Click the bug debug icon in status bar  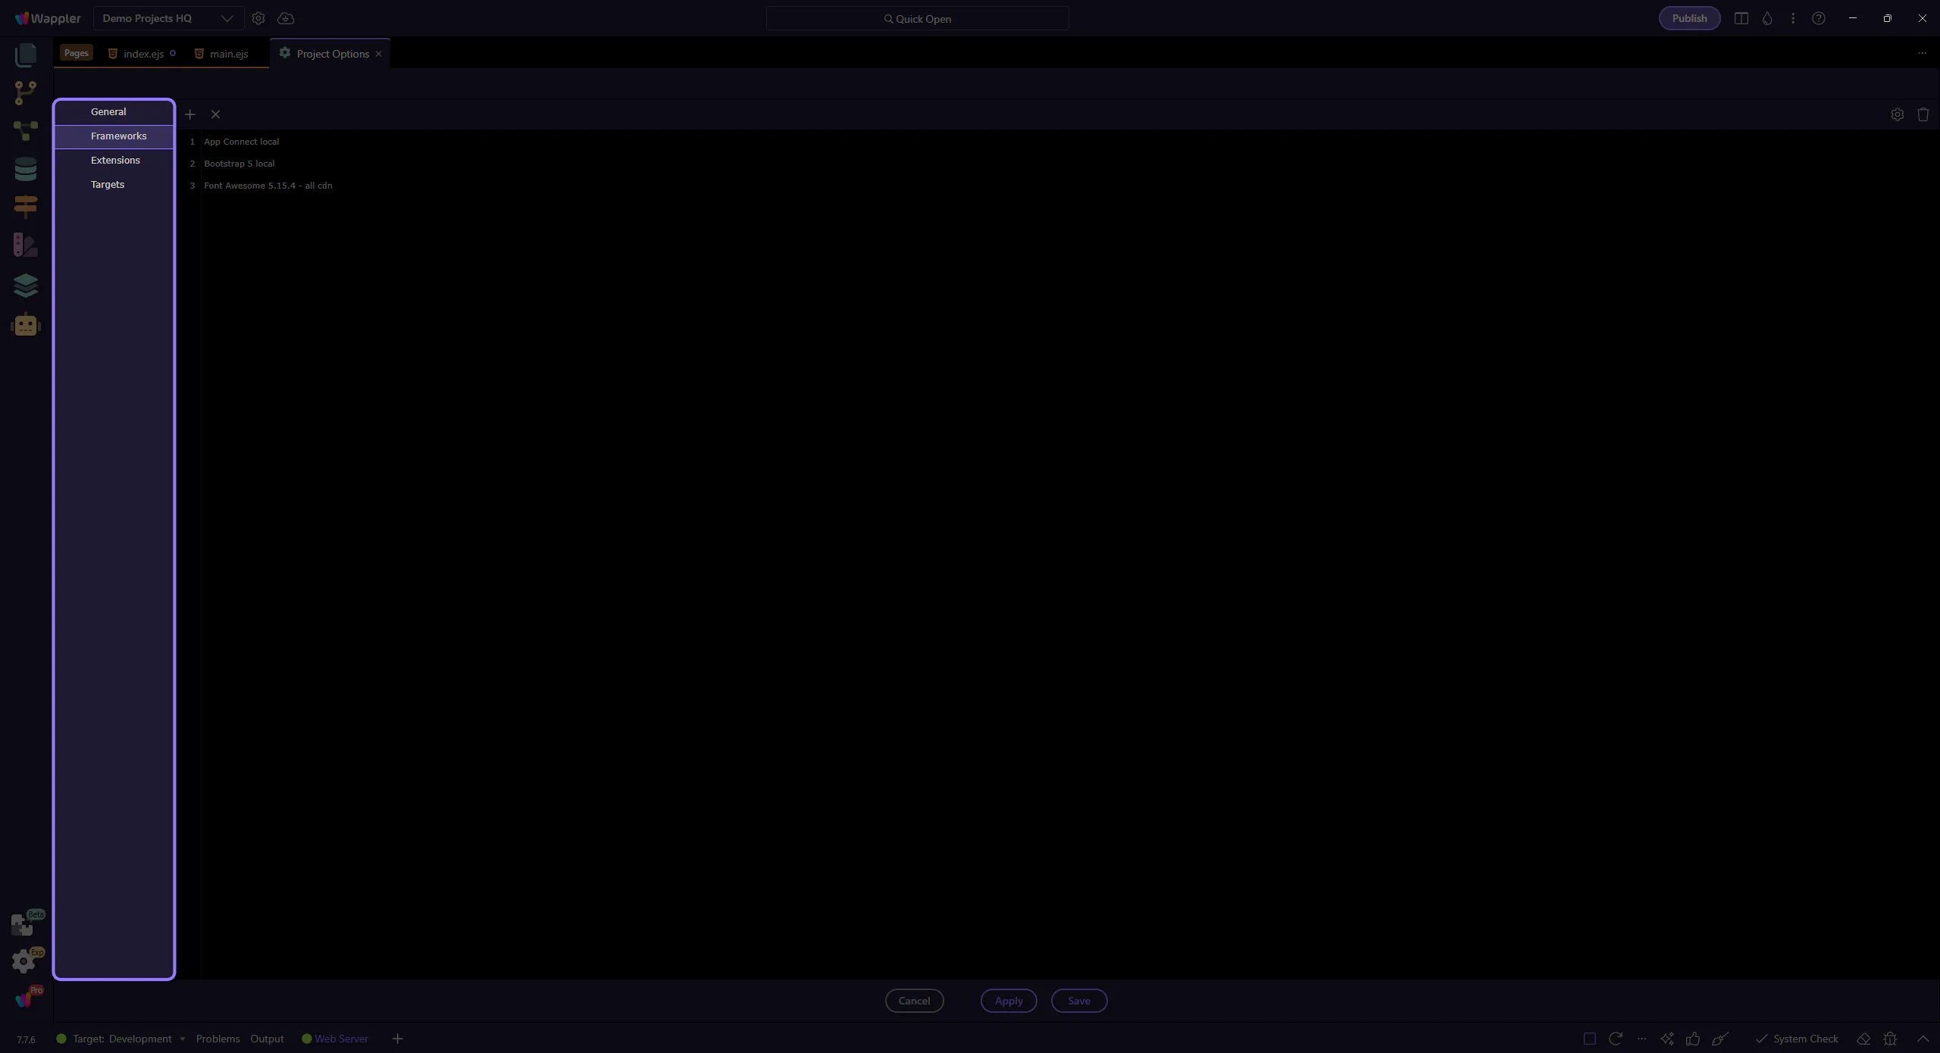pos(1890,1039)
